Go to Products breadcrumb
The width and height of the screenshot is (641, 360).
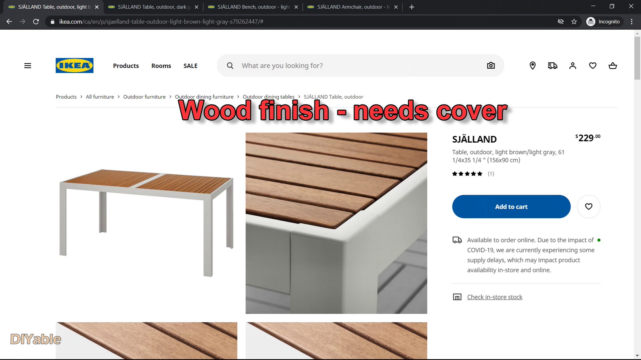tap(66, 97)
